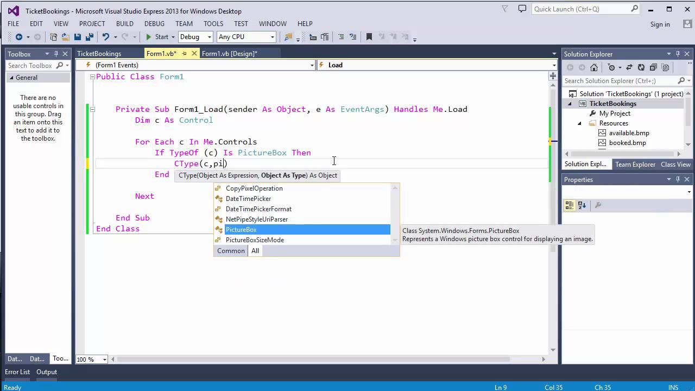
Task: Click the Undo icon in the toolbar
Action: point(106,37)
